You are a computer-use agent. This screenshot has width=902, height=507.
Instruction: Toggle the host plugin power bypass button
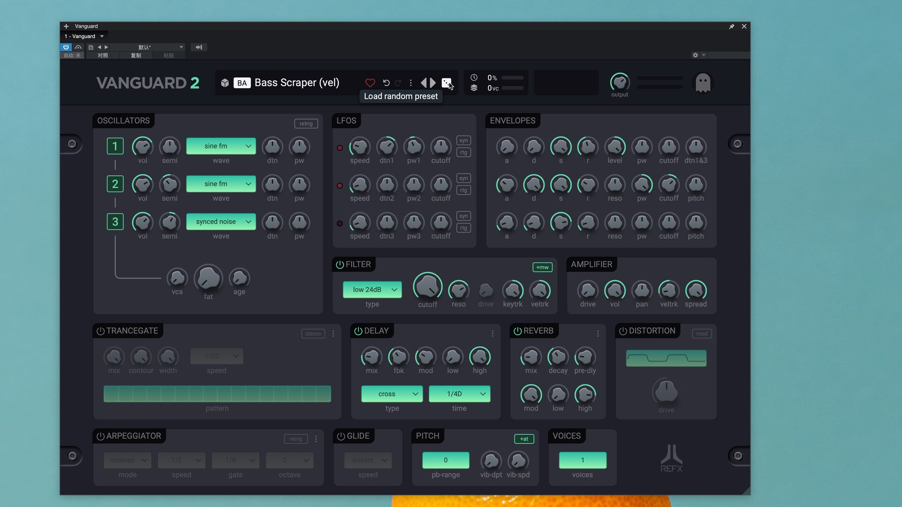click(x=66, y=47)
